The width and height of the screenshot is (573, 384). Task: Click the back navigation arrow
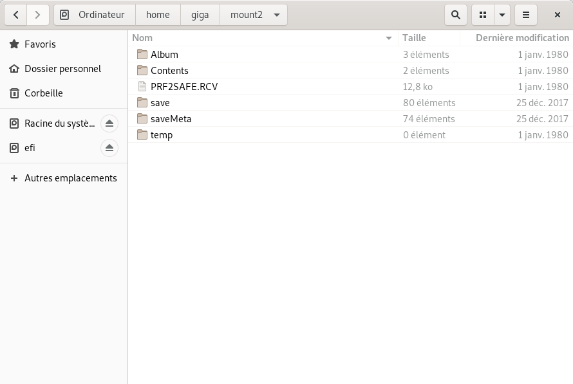(x=16, y=15)
